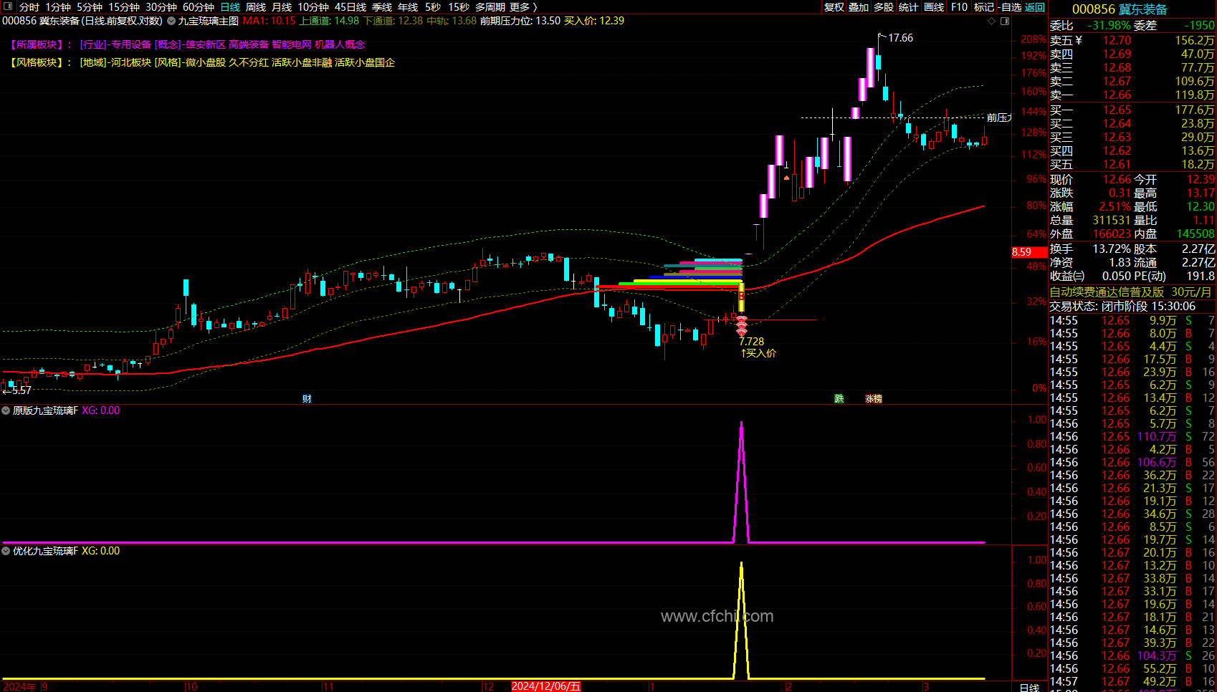The width and height of the screenshot is (1217, 692).
Task: Click the 微小盘股 style sector link
Action: click(206, 63)
